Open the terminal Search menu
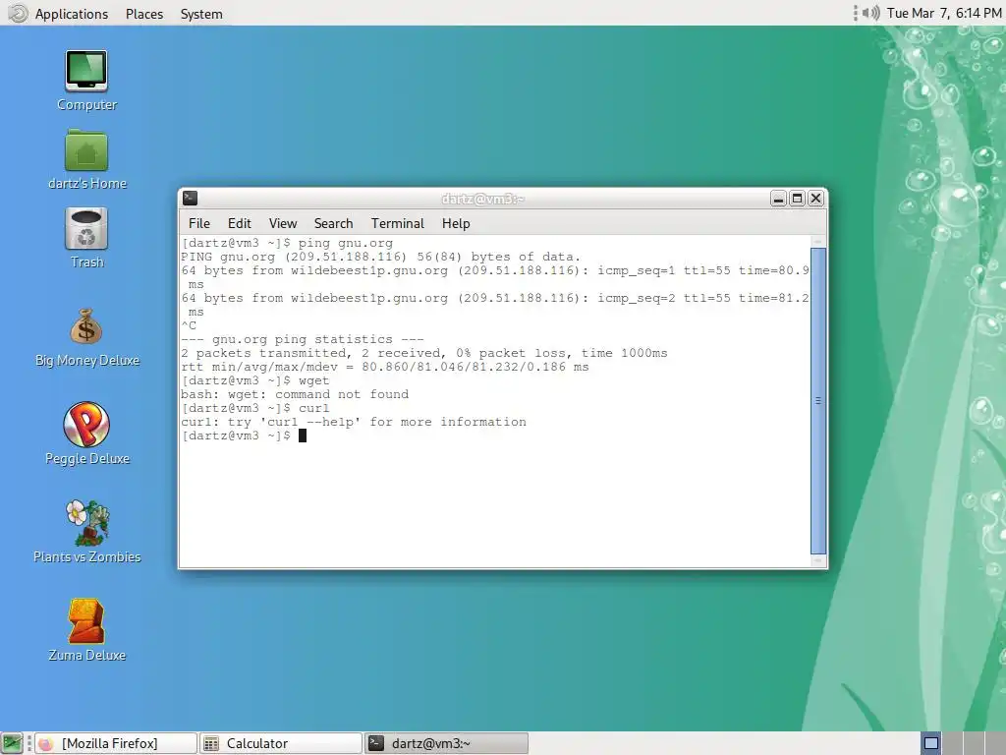 click(334, 223)
